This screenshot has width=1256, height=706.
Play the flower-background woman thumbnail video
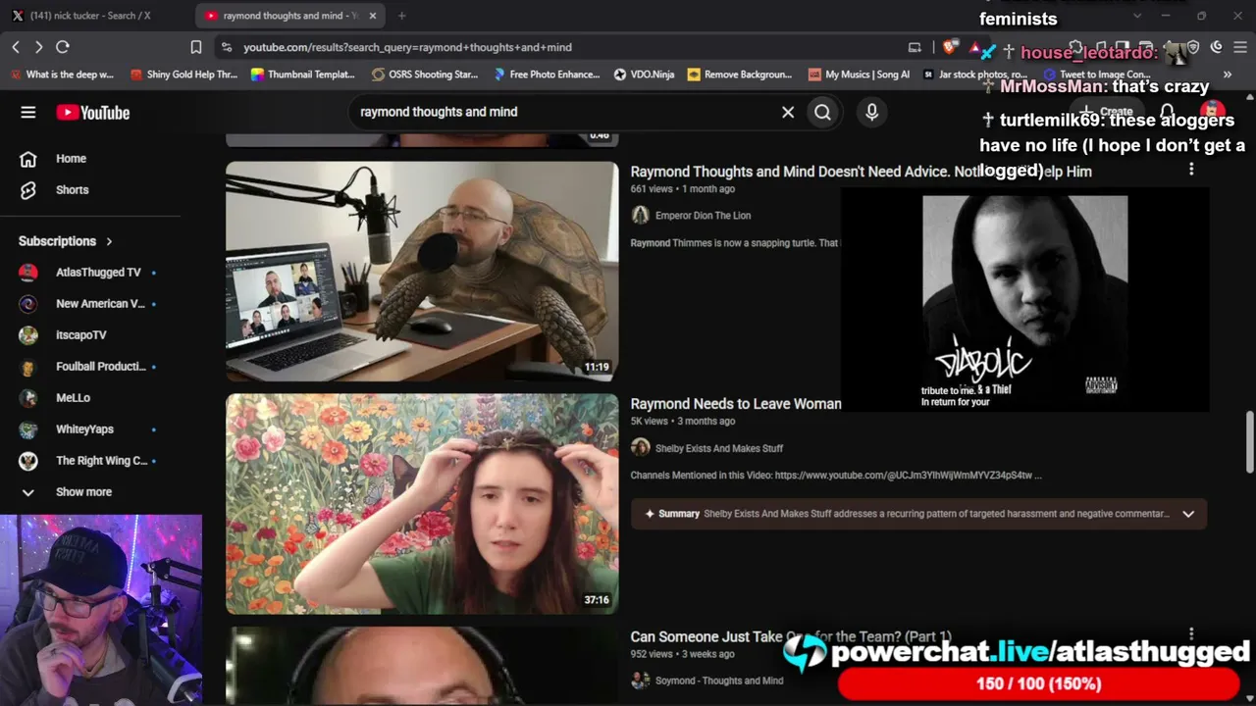pos(422,504)
